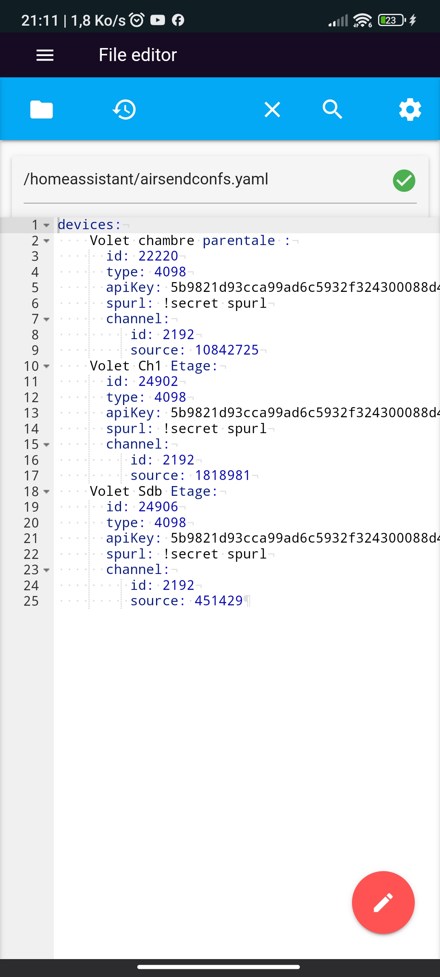
Task: Click the airsendconfs.yaml file path field
Action: tap(220, 180)
